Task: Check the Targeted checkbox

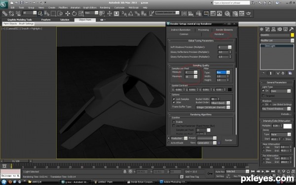Action: point(263,96)
